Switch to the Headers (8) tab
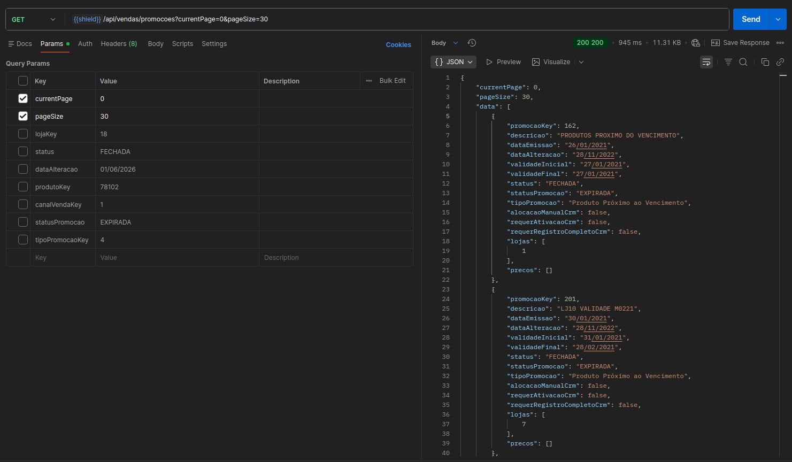The width and height of the screenshot is (792, 462). pyautogui.click(x=119, y=44)
